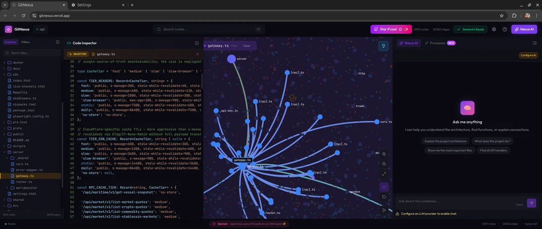This screenshot has height=229, width=542.
Task: View site information icon in address bar
Action: (34, 15)
